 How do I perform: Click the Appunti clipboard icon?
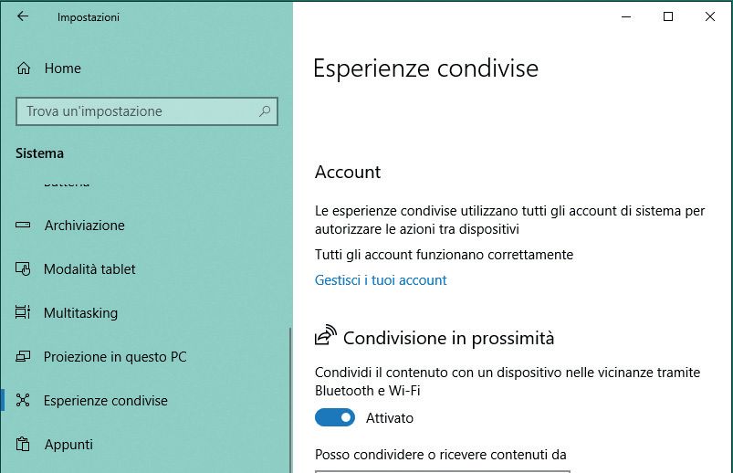click(x=23, y=444)
